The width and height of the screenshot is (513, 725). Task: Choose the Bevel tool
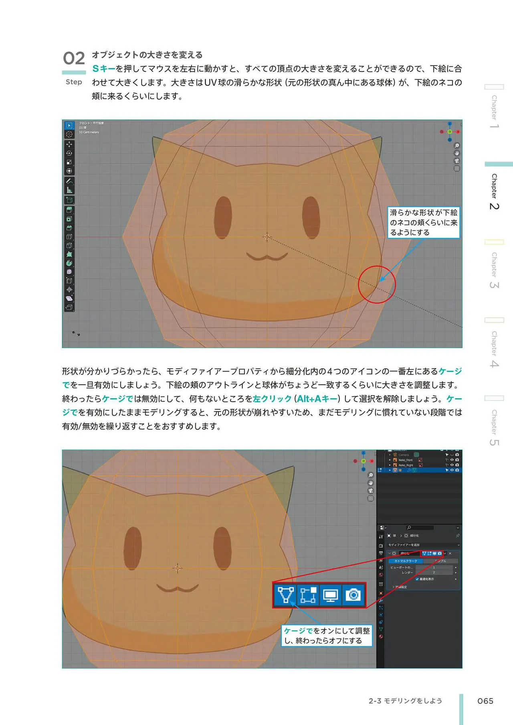(x=69, y=227)
